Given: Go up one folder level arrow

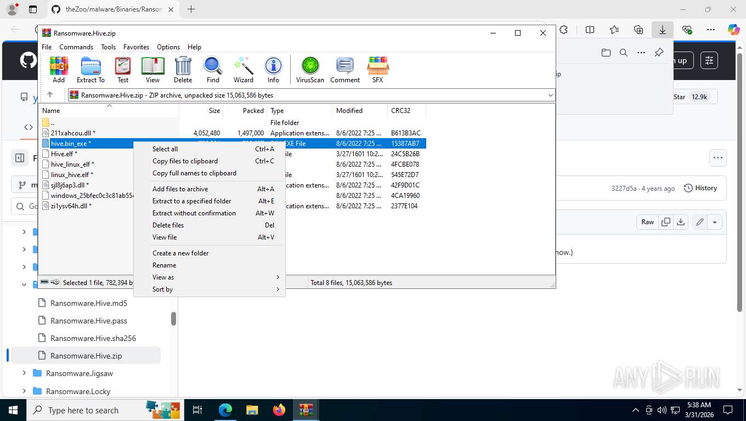Looking at the screenshot, I should tap(50, 95).
